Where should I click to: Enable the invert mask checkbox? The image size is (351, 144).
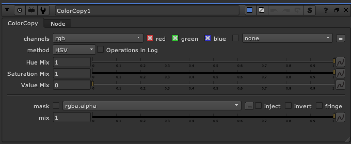[288, 106]
